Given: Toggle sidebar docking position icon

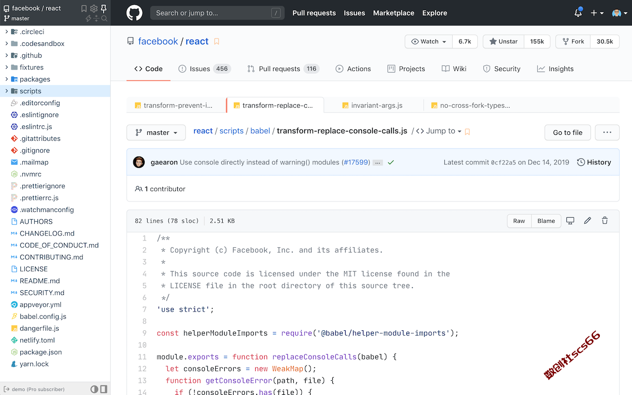Looking at the screenshot, I should pos(103,389).
